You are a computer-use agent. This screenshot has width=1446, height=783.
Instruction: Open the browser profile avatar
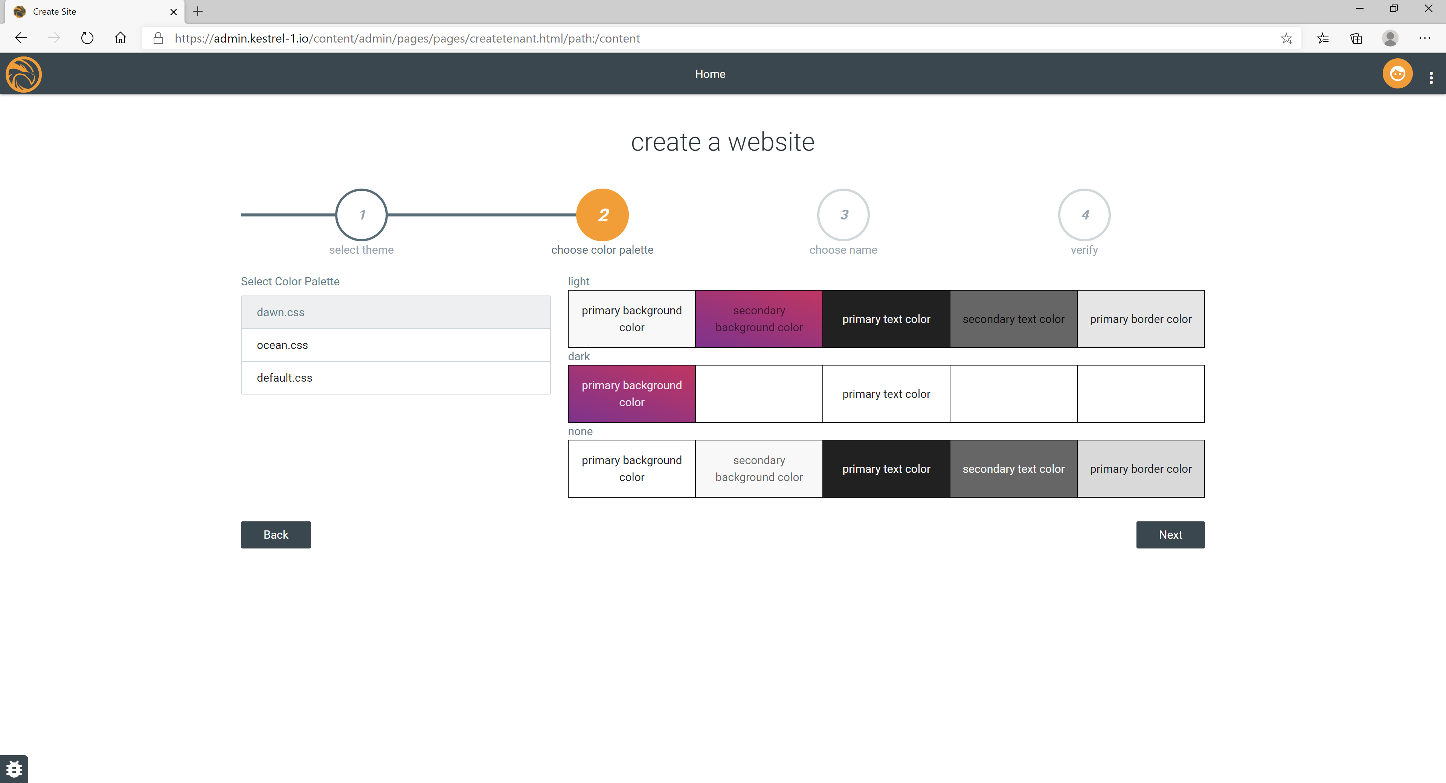point(1390,38)
